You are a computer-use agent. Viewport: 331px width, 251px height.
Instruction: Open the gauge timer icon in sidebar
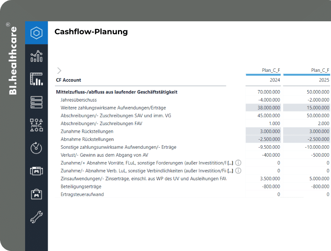pos(36,148)
